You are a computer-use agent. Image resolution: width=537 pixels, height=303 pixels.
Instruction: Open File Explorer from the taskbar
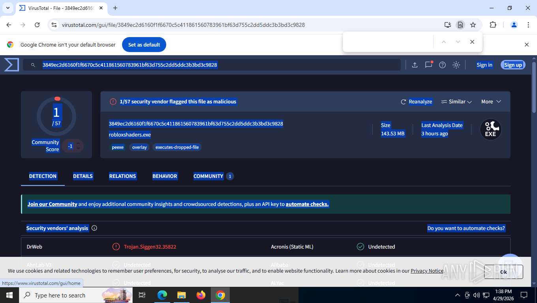pyautogui.click(x=182, y=295)
